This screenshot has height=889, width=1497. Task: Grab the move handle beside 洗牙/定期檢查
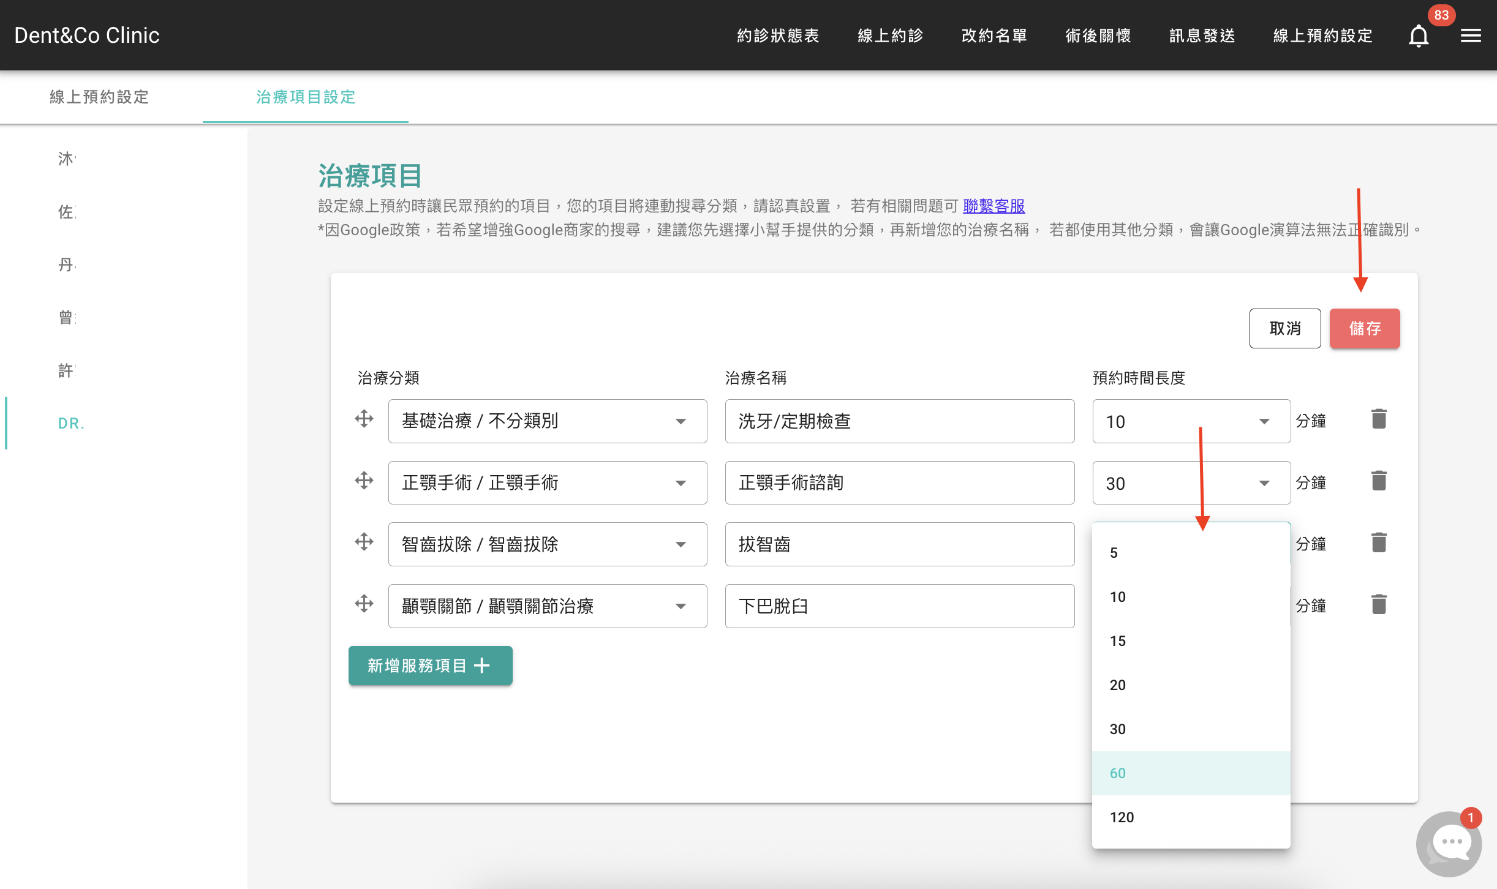pyautogui.click(x=363, y=419)
